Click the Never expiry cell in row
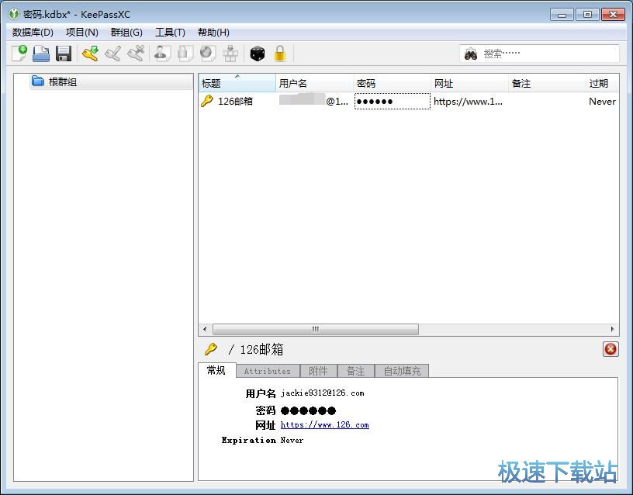This screenshot has width=633, height=495. (x=602, y=101)
